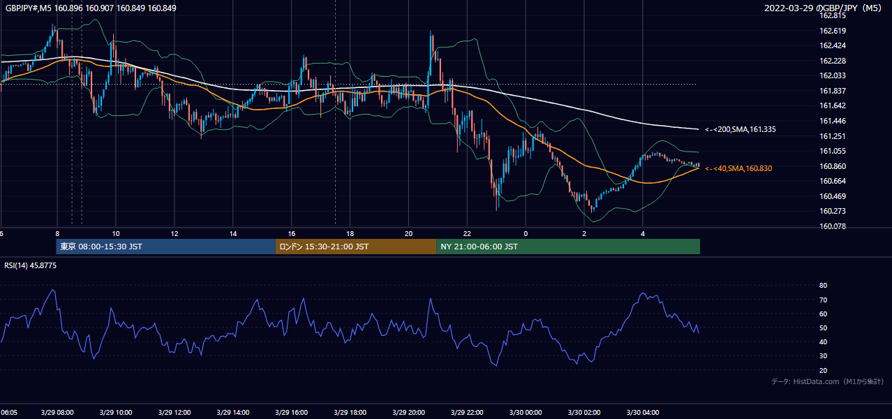Click the 3/29 18:00 date label
This screenshot has width=892, height=419.
tap(350, 412)
